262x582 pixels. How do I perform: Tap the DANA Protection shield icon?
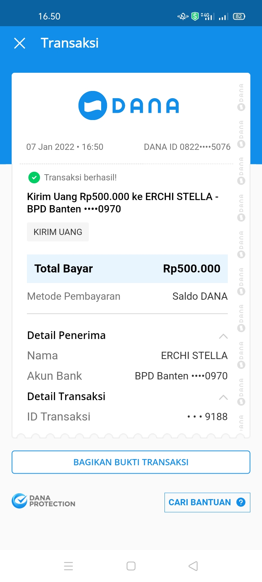click(19, 501)
